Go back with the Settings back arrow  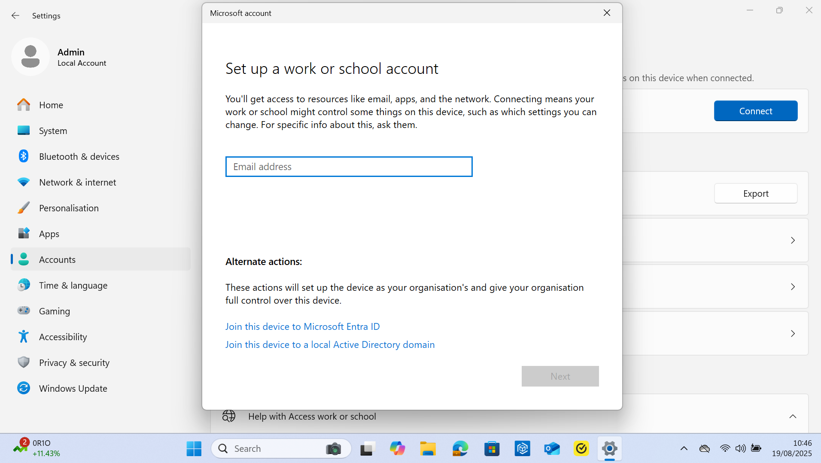15,15
